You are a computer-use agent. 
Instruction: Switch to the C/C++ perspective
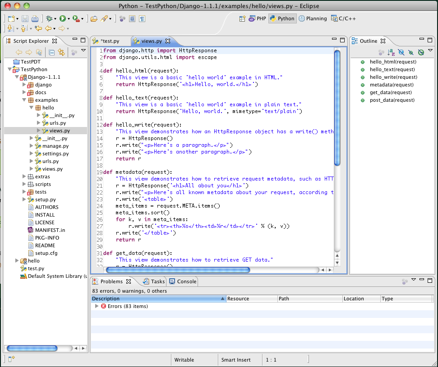click(343, 18)
